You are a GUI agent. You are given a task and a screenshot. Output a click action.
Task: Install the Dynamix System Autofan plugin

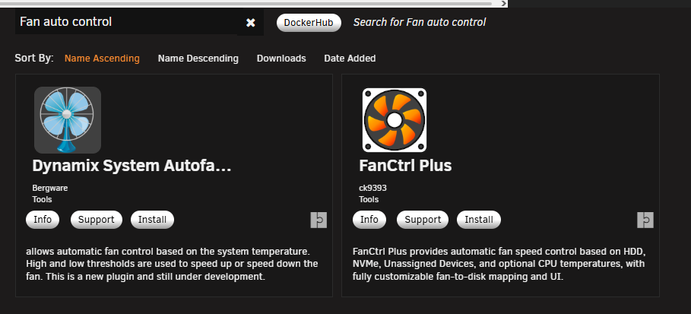click(x=153, y=220)
